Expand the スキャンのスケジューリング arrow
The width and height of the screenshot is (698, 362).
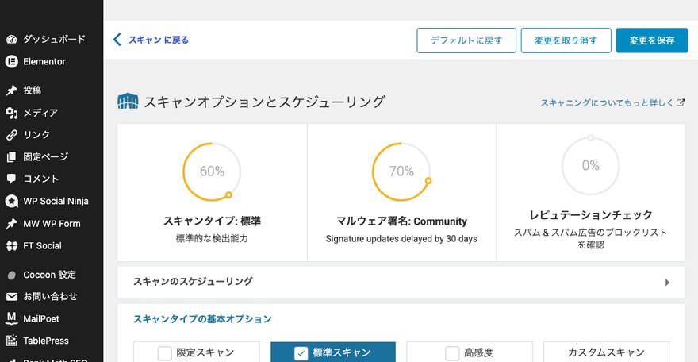tap(667, 283)
